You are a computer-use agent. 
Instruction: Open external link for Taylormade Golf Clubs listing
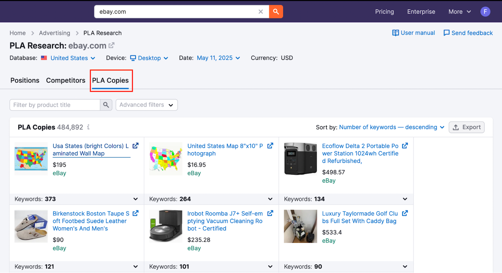[x=405, y=213]
